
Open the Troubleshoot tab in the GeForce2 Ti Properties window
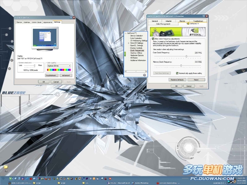(198, 21)
